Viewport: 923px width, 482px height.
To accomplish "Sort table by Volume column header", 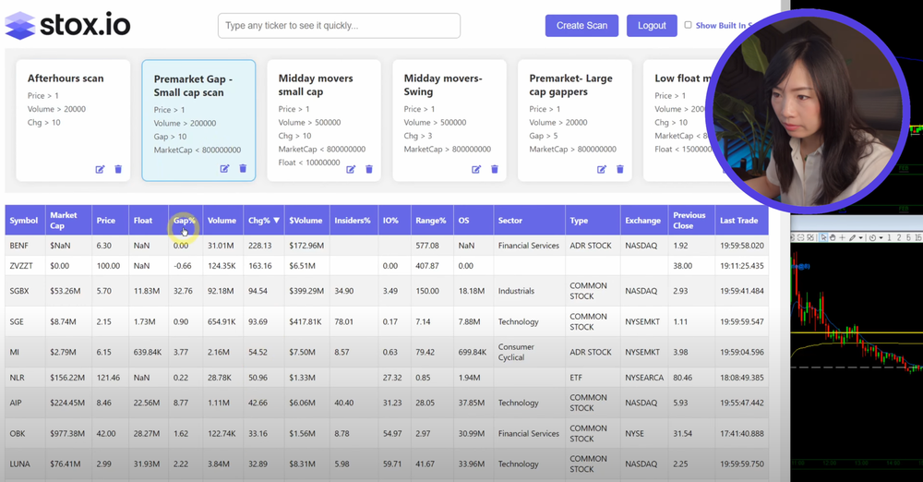I will tap(222, 221).
